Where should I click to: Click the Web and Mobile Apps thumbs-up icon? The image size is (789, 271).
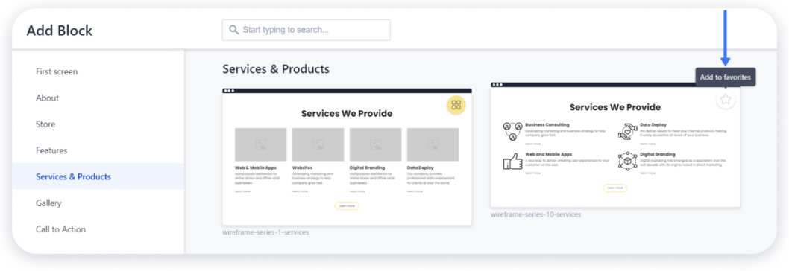(512, 162)
